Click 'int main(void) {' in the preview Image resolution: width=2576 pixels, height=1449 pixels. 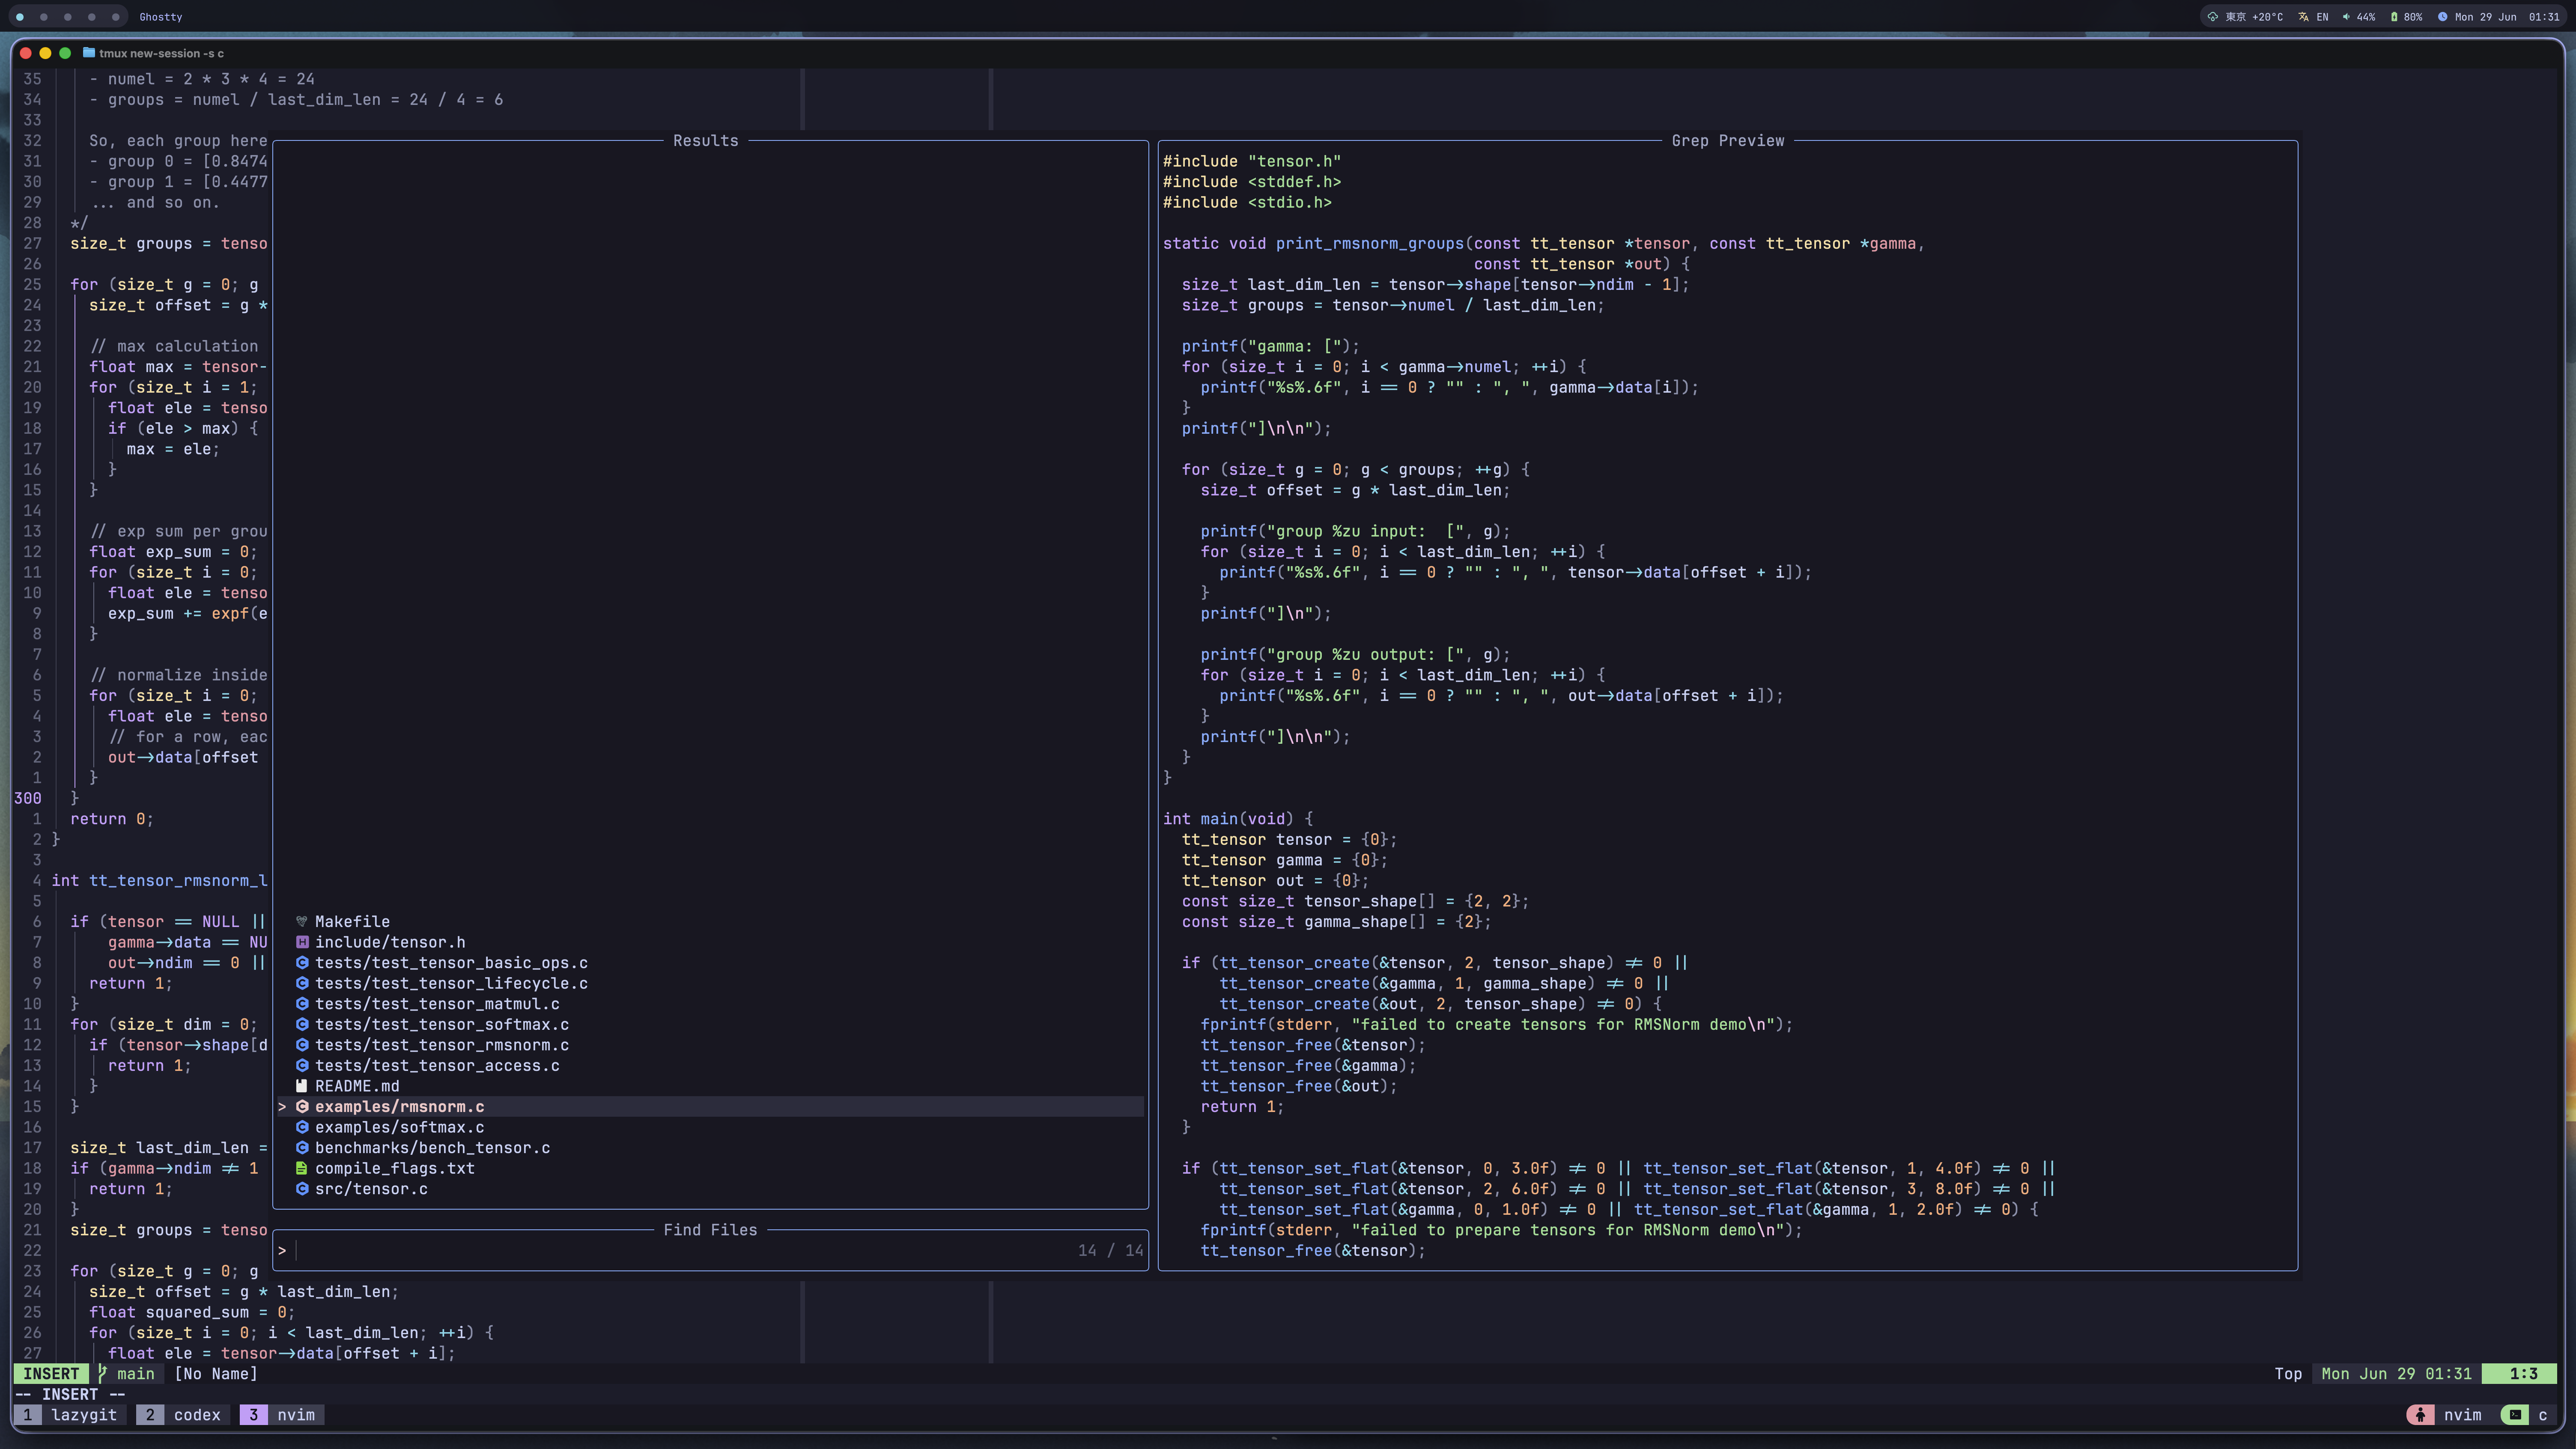(1238, 819)
